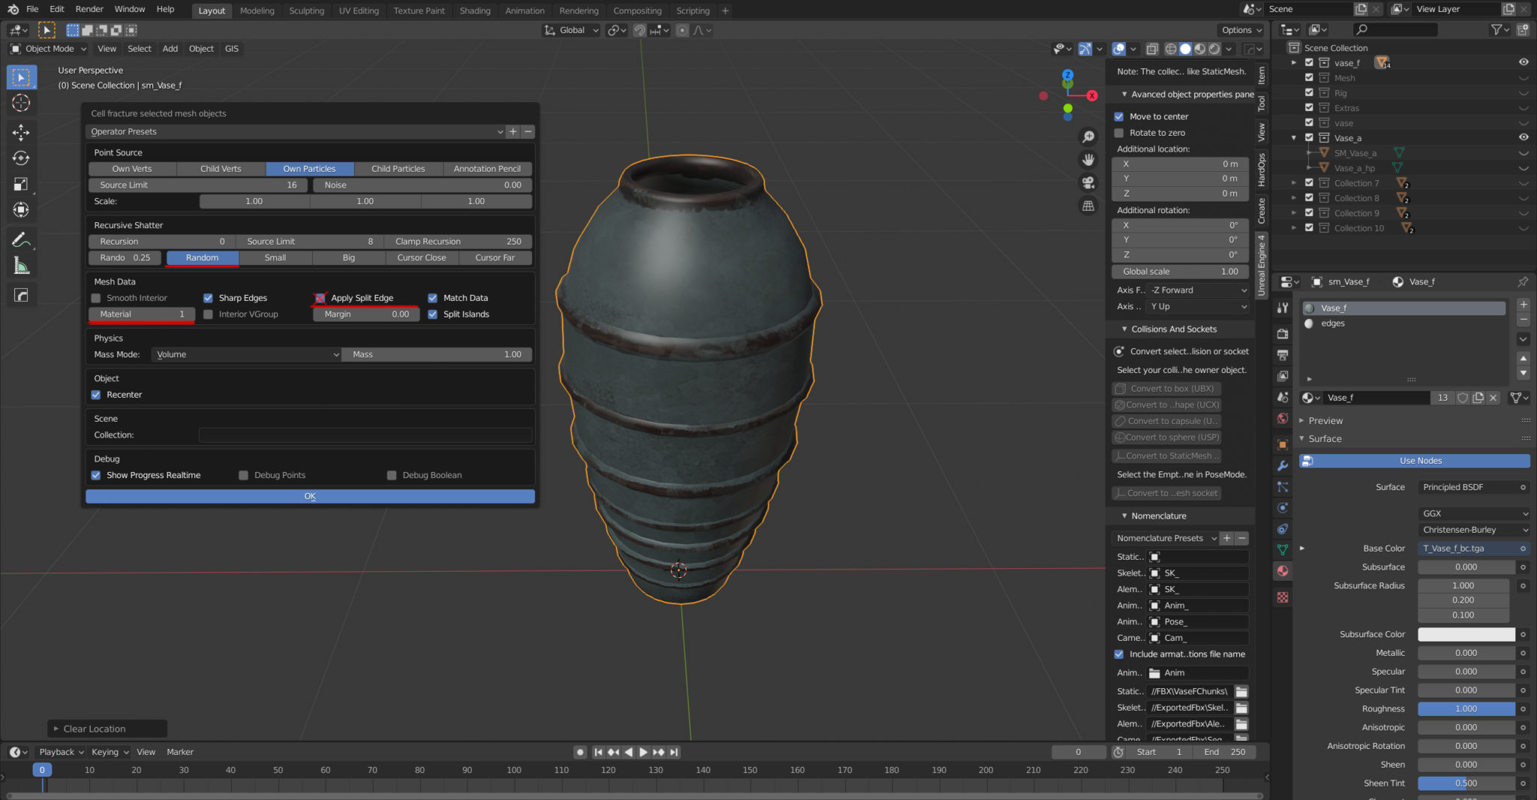1537x800 pixels.
Task: Open the Subsurface Color swatch picker
Action: click(1465, 634)
